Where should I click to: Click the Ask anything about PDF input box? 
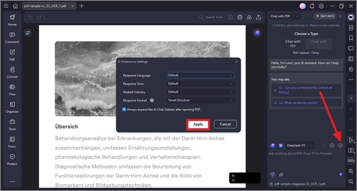306,160
